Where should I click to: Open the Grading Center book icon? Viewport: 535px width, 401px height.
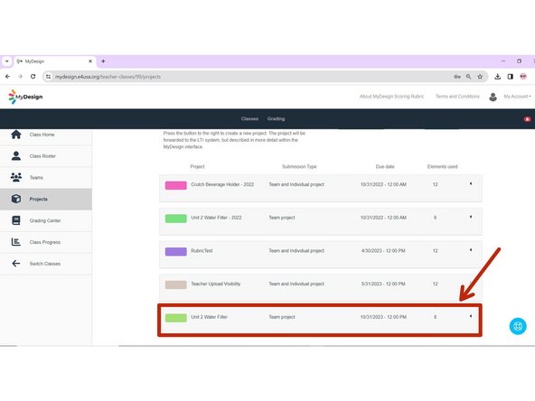(x=15, y=220)
